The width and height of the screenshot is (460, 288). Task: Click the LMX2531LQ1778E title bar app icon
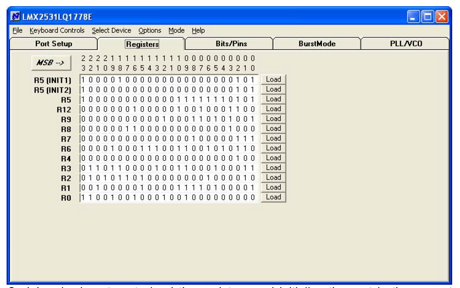point(15,16)
